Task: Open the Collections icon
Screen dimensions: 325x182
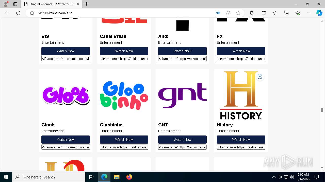Action: point(286,13)
